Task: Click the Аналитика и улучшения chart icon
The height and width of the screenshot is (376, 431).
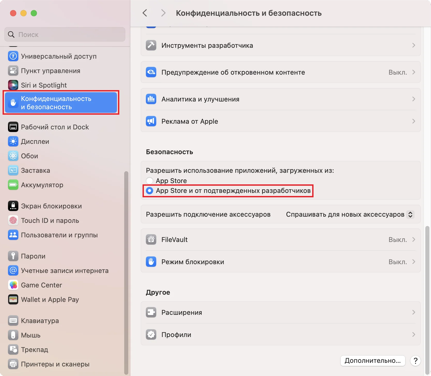Action: click(151, 99)
